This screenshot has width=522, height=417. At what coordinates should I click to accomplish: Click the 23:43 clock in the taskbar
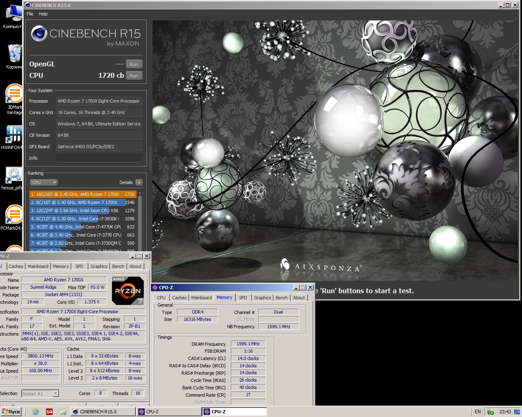coord(505,412)
